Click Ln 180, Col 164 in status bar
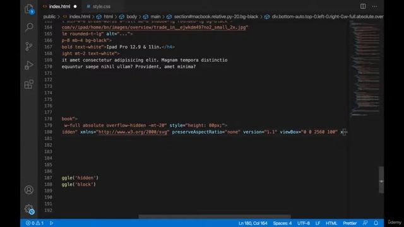This screenshot has width=404, height=227. click(252, 223)
